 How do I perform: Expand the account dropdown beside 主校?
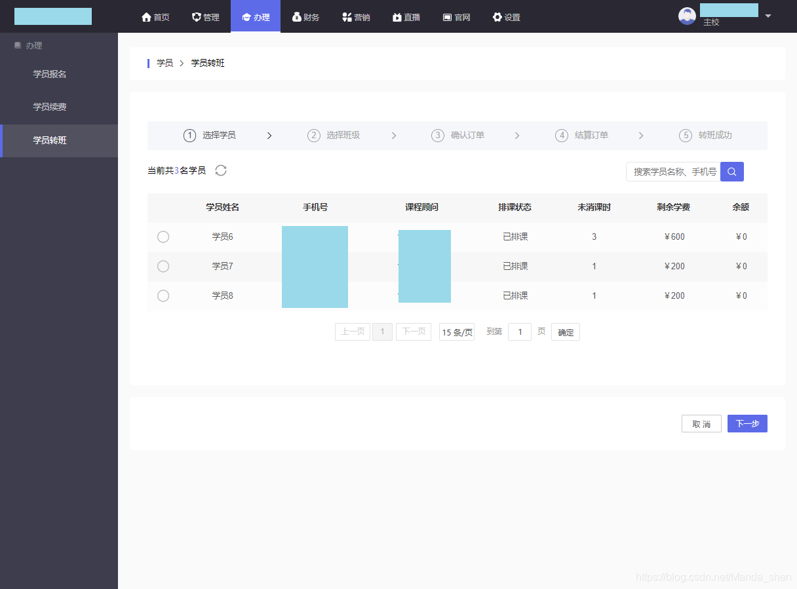pyautogui.click(x=768, y=17)
